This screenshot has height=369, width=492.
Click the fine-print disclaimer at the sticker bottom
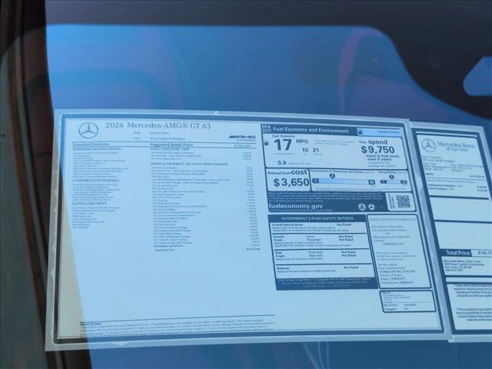coord(178,325)
